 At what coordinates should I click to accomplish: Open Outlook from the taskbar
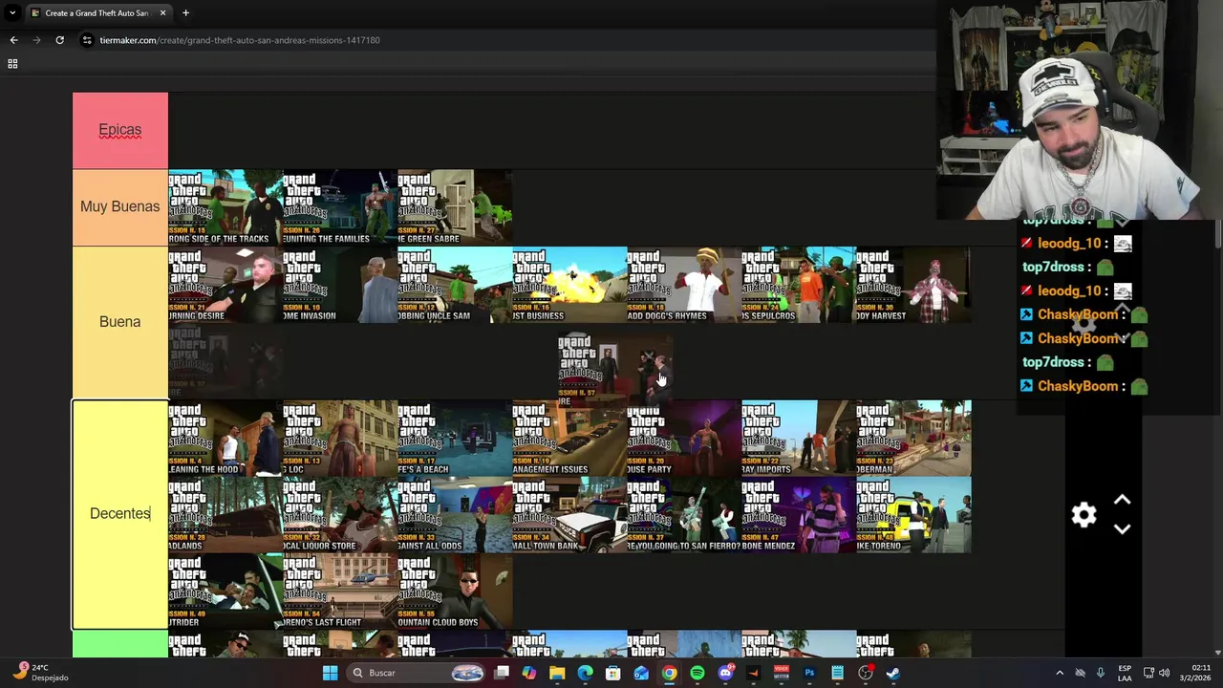click(x=641, y=673)
